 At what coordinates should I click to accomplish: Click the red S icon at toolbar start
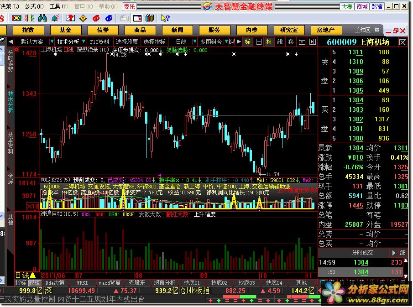point(2,18)
